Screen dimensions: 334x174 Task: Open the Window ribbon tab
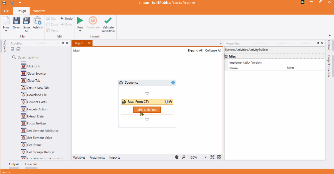point(39,11)
